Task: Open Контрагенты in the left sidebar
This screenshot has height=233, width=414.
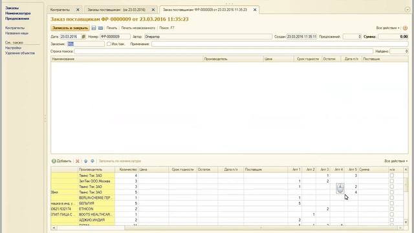Action: (15, 28)
